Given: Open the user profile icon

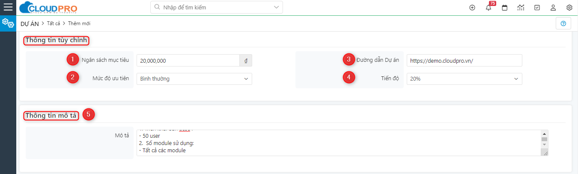Looking at the screenshot, I should pyautogui.click(x=553, y=8).
